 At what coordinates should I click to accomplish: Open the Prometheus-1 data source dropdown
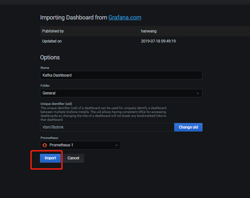click(81, 145)
